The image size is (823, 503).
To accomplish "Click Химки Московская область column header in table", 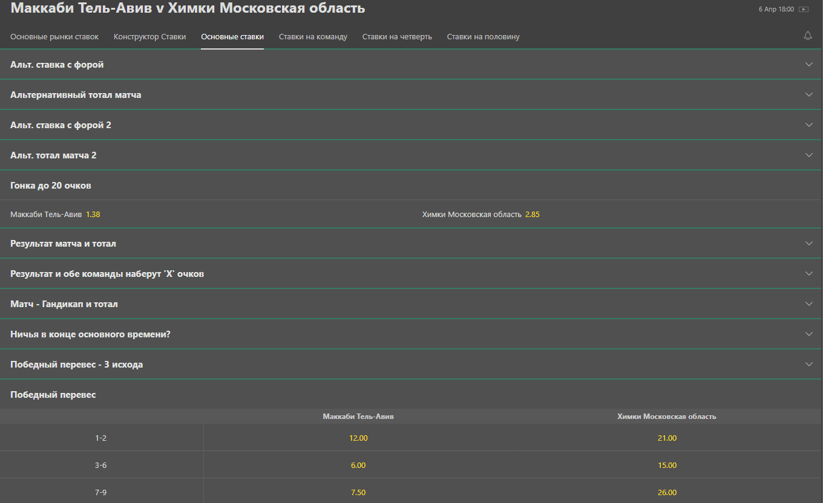I will (x=667, y=417).
